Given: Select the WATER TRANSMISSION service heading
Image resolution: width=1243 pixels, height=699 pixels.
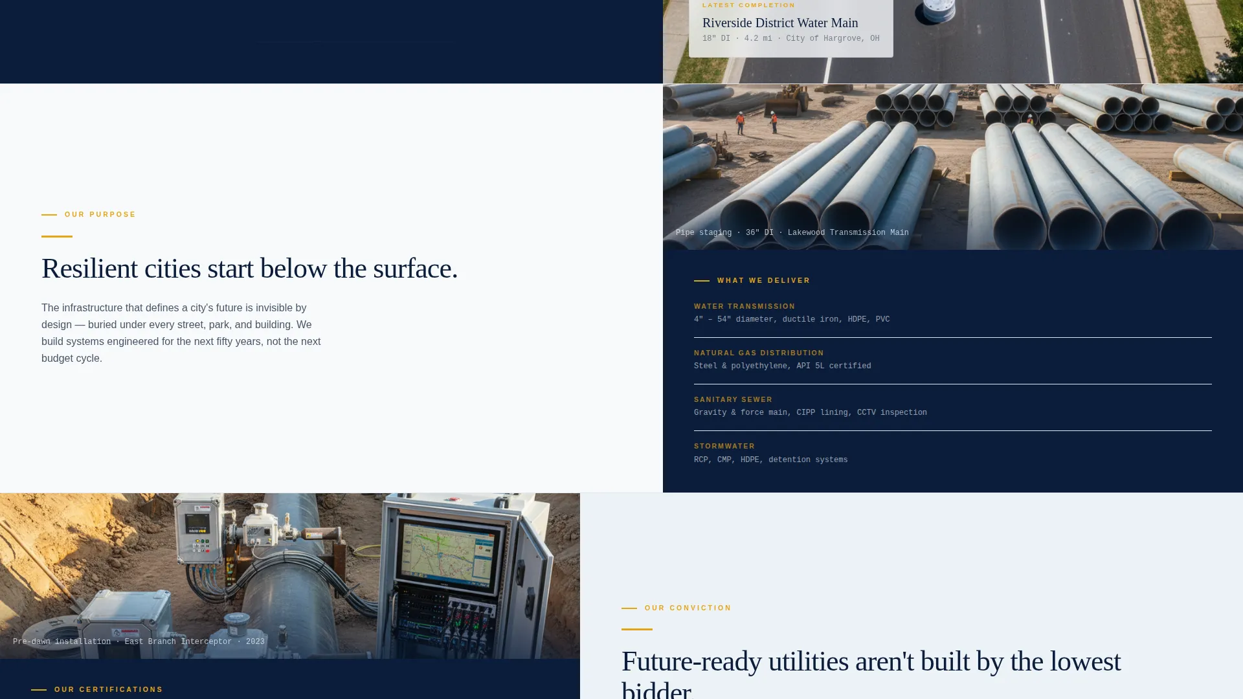Looking at the screenshot, I should (745, 307).
